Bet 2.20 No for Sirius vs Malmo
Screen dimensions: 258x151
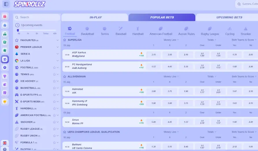[x=251, y=122]
